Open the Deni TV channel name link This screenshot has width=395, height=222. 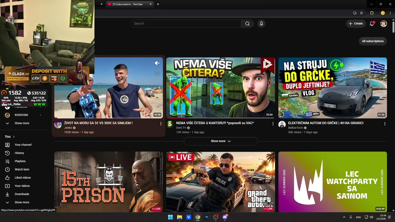tap(181, 128)
